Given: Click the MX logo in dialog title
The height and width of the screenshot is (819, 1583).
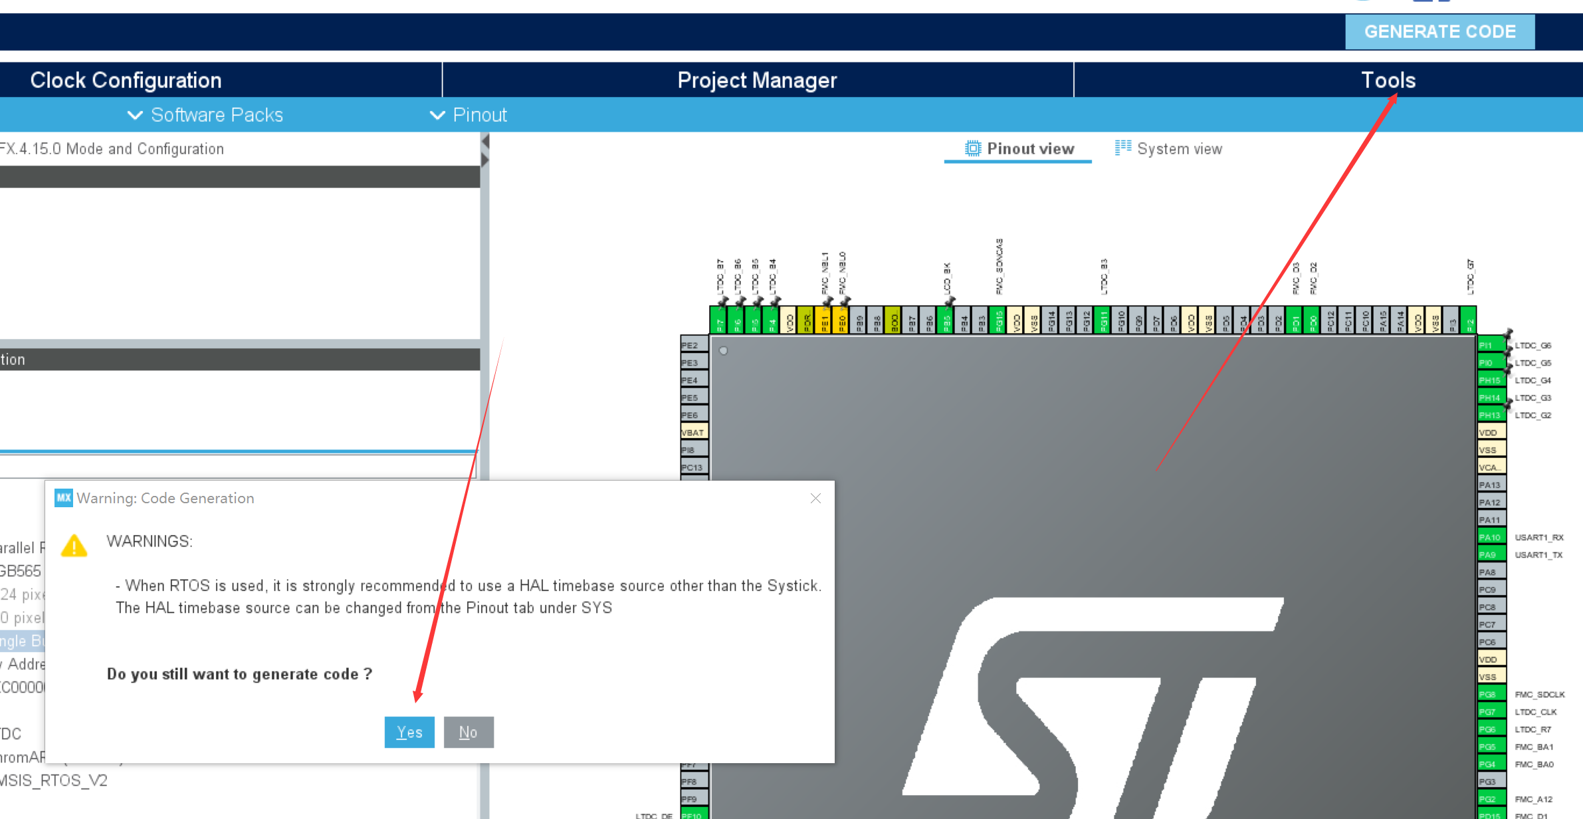Looking at the screenshot, I should coord(64,498).
